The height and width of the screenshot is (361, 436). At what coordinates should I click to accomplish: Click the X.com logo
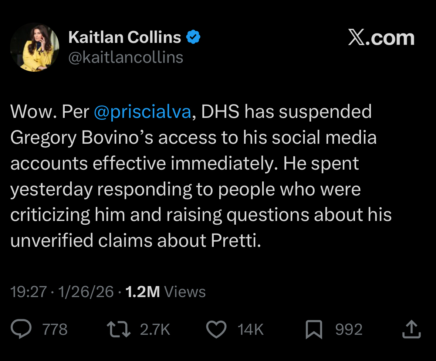[x=381, y=38]
